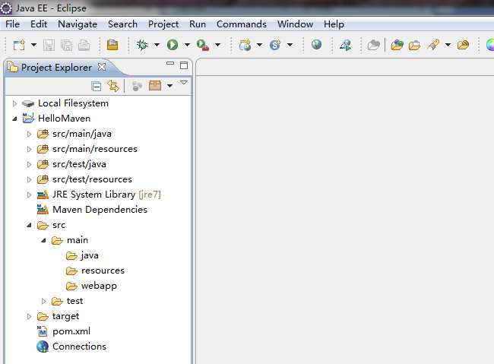The width and height of the screenshot is (494, 364).
Task: Click the Collapse All icon
Action: click(x=96, y=86)
